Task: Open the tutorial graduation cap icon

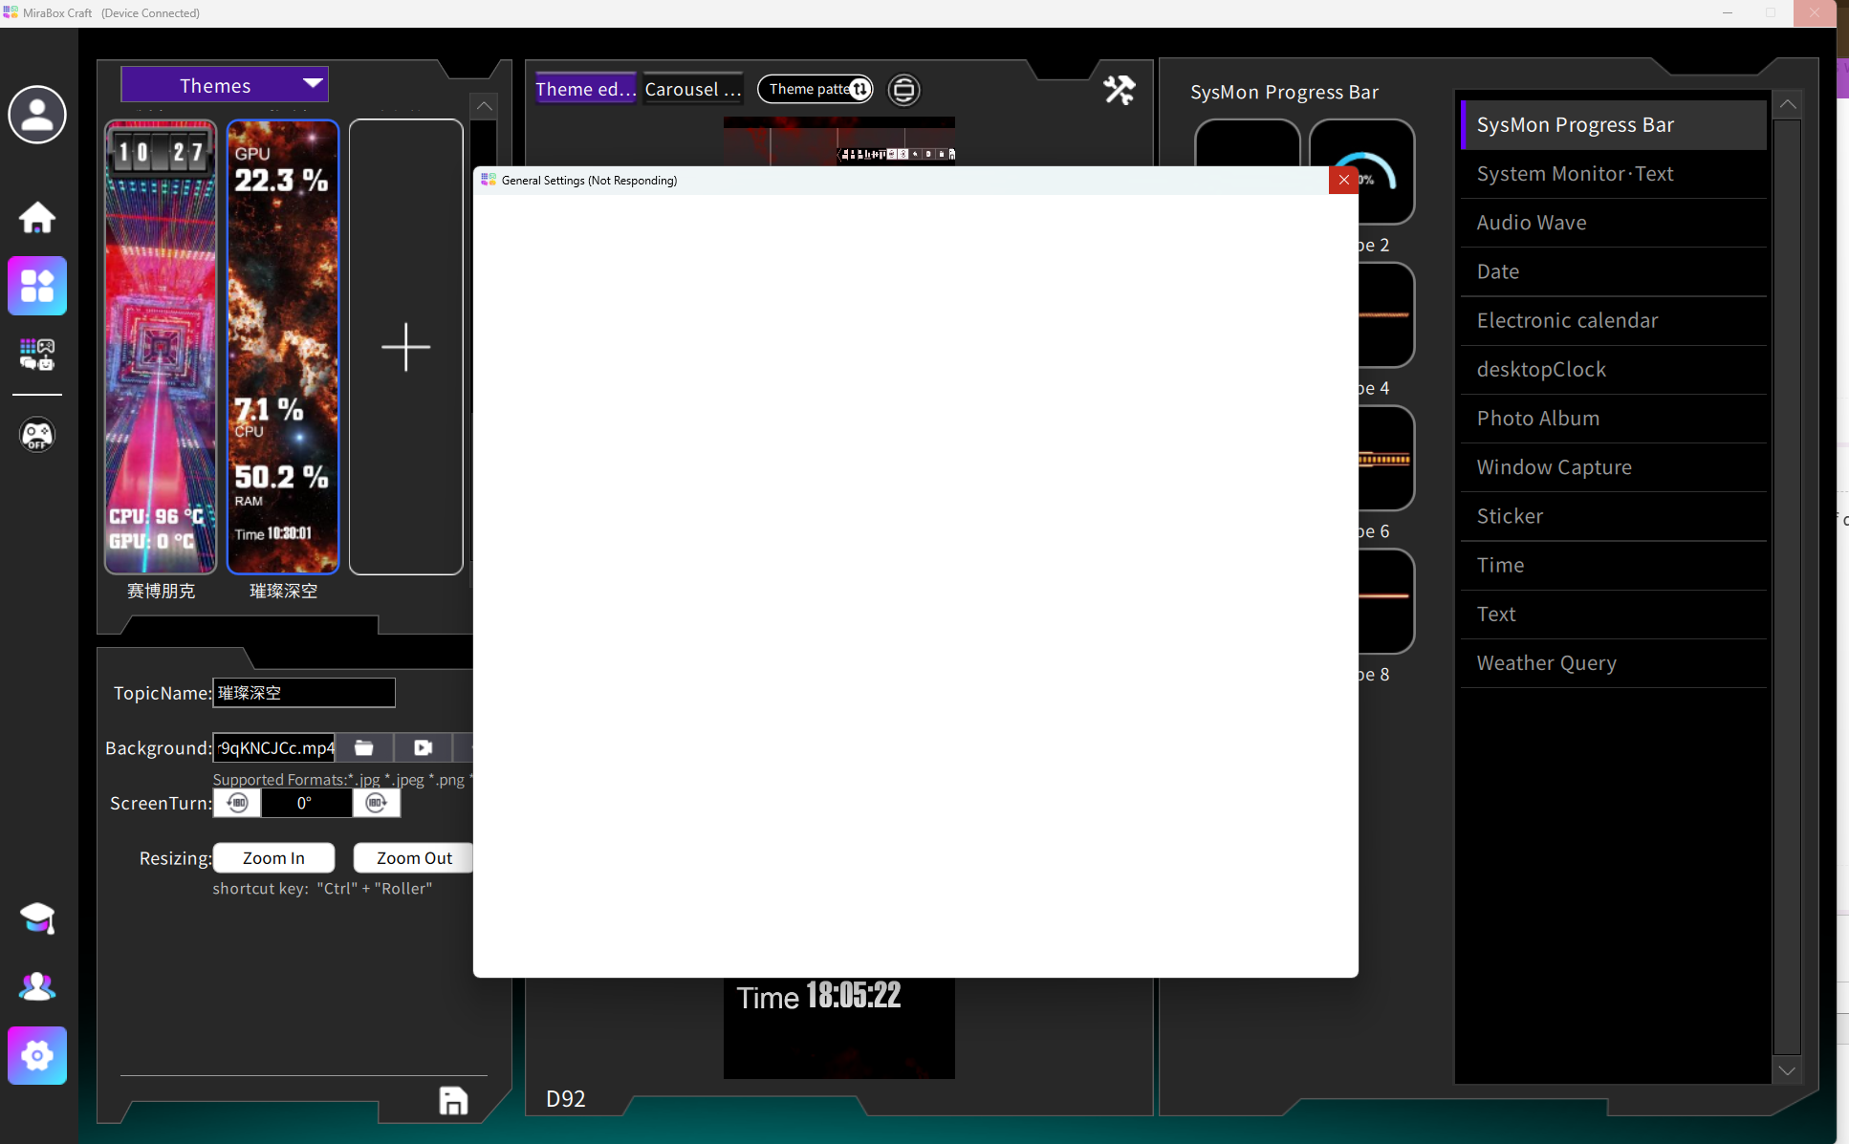Action: tap(37, 918)
